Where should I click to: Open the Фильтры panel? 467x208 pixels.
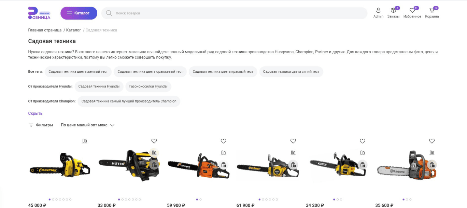tap(41, 125)
